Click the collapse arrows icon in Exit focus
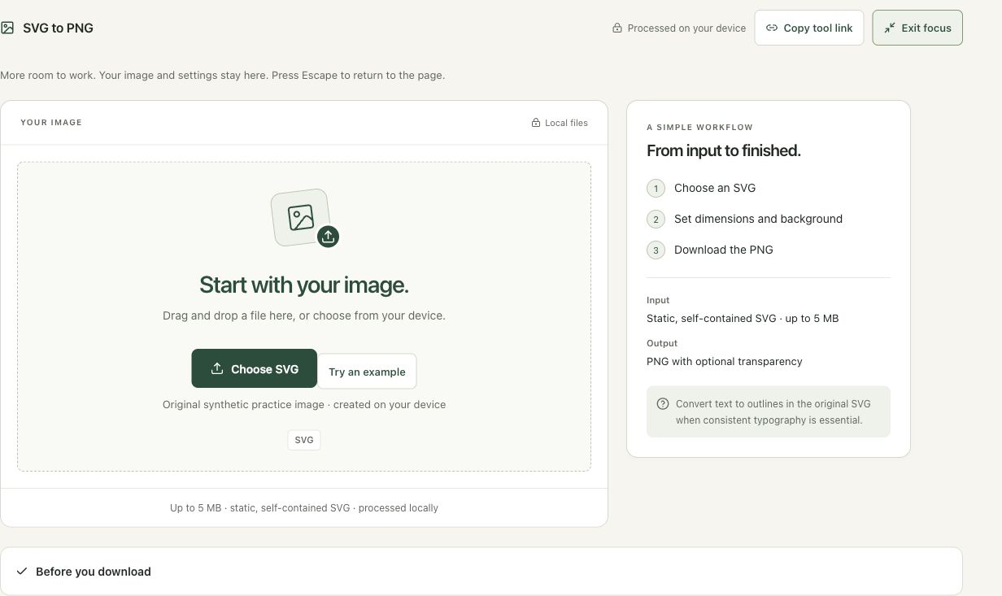 pyautogui.click(x=890, y=28)
